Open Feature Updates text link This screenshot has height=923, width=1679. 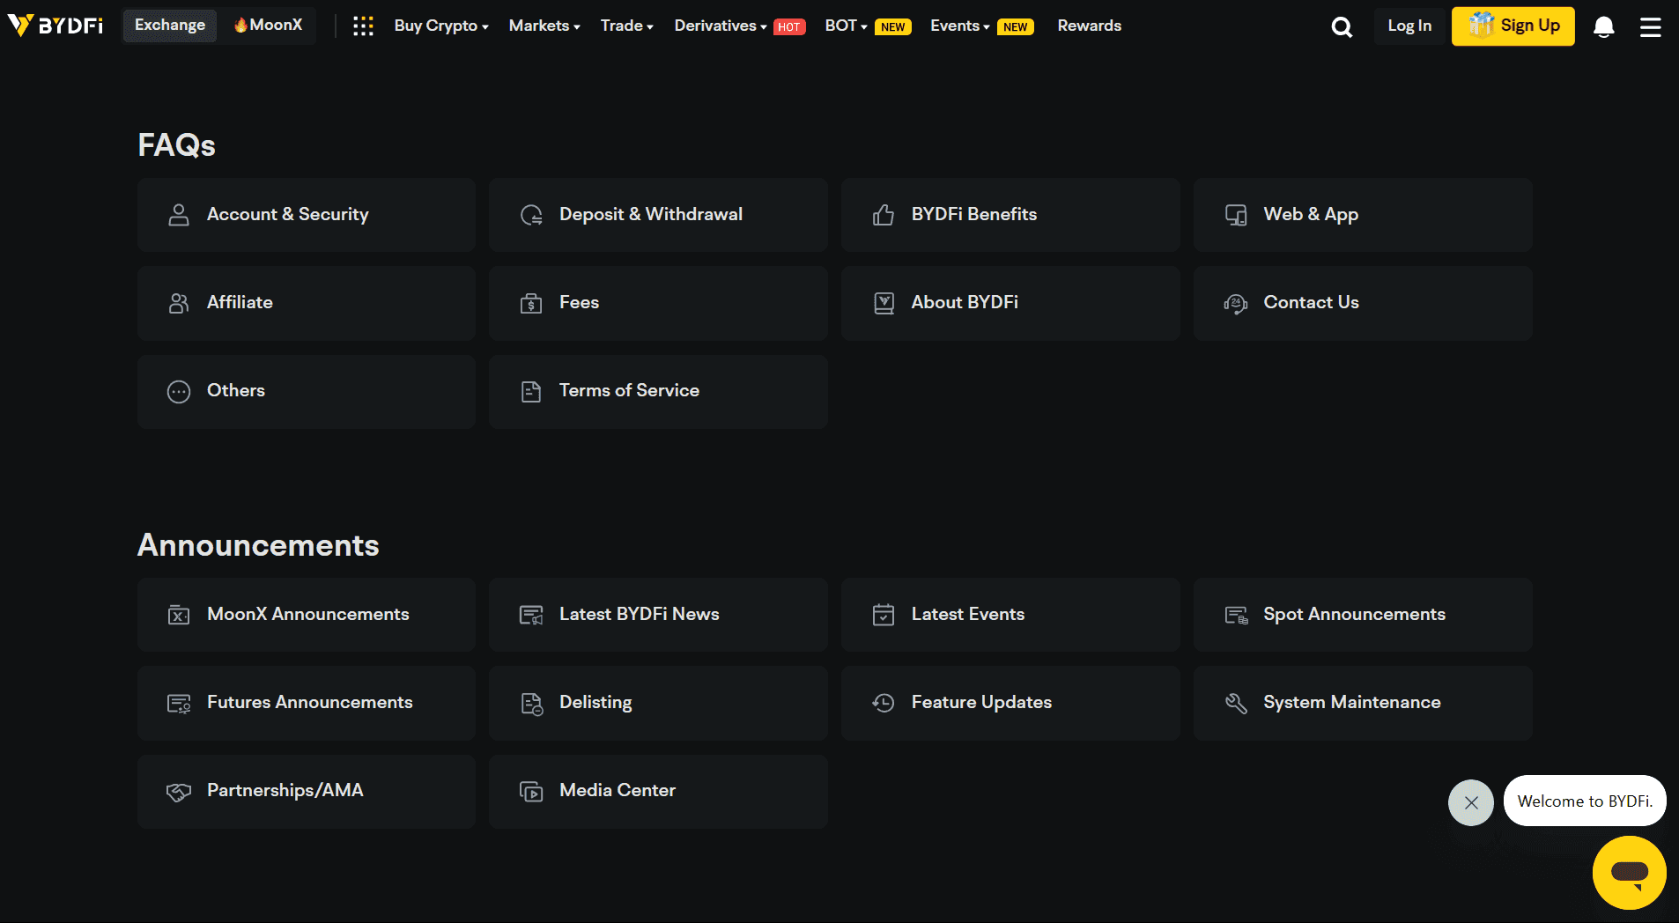(x=981, y=702)
